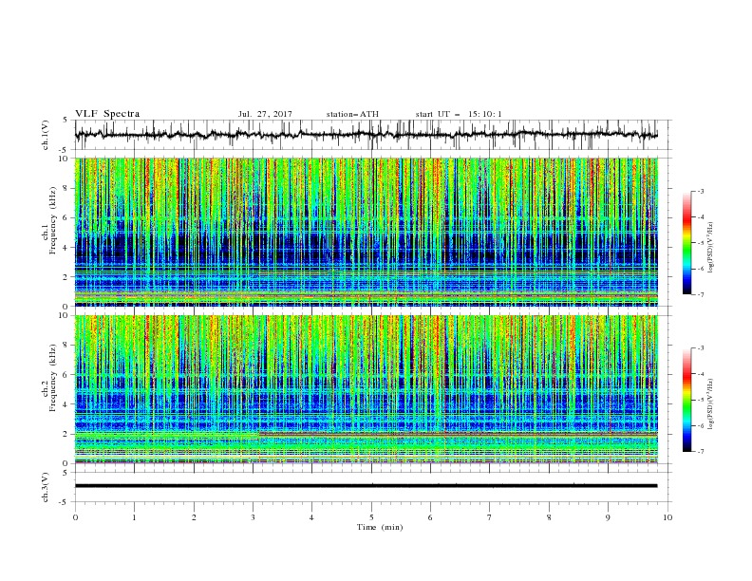Image resolution: width=752 pixels, height=581 pixels.
Task: Click the ch.1 PSD color scale bar
Action: [686, 243]
